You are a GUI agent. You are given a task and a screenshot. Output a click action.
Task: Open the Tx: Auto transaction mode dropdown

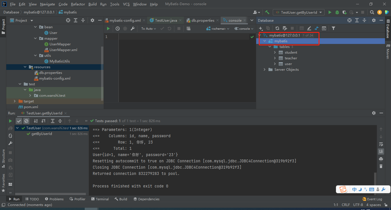[x=149, y=29]
